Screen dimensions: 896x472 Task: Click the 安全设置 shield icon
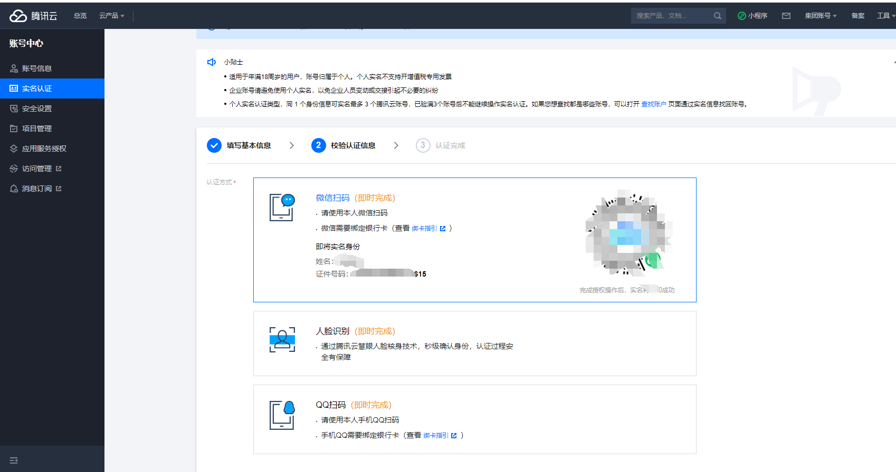click(14, 109)
